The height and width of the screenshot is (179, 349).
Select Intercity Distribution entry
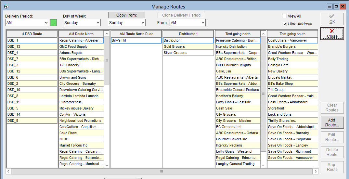(238, 46)
